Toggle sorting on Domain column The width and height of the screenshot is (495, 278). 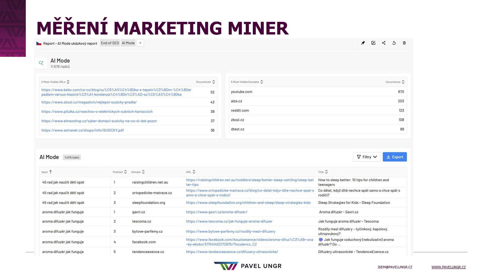tap(143, 172)
